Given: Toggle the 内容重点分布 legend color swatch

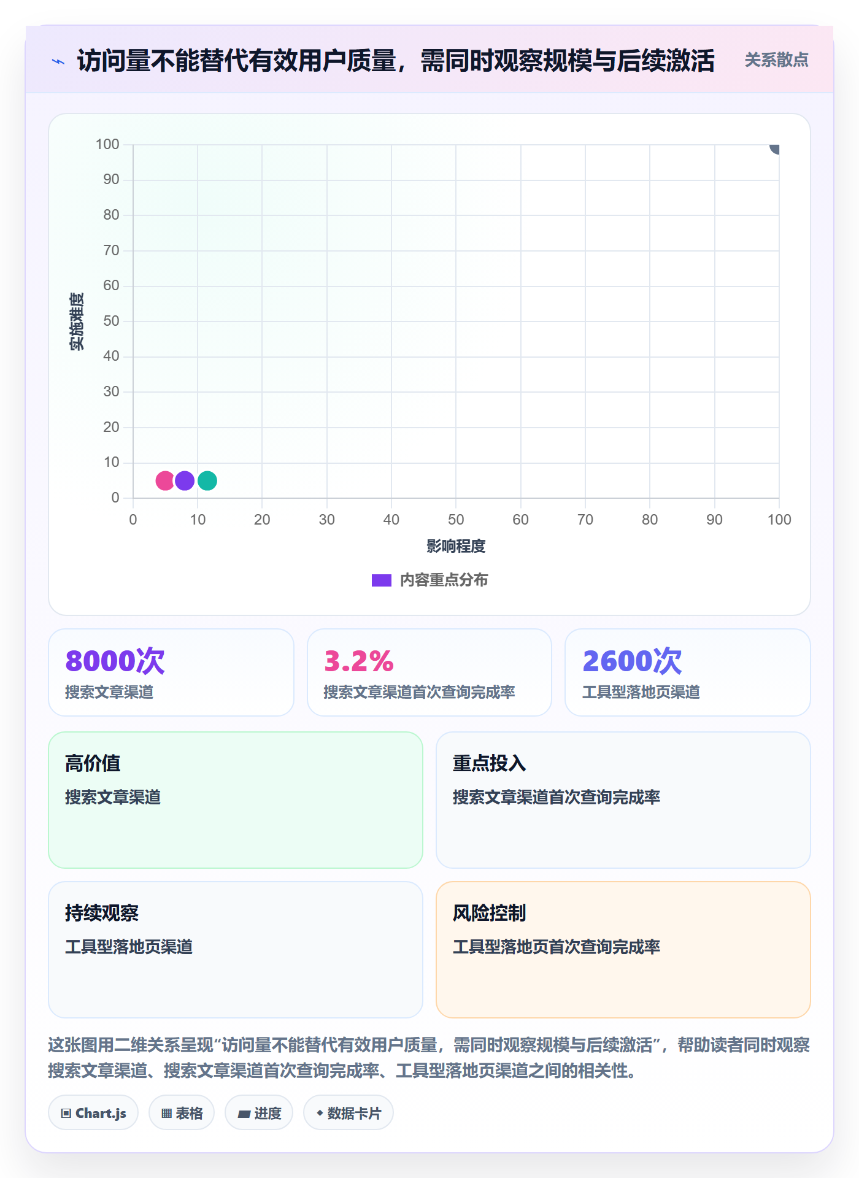Looking at the screenshot, I should click(382, 580).
